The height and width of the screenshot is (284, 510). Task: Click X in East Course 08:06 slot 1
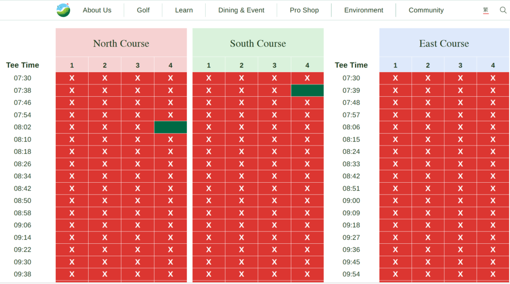[x=395, y=127]
